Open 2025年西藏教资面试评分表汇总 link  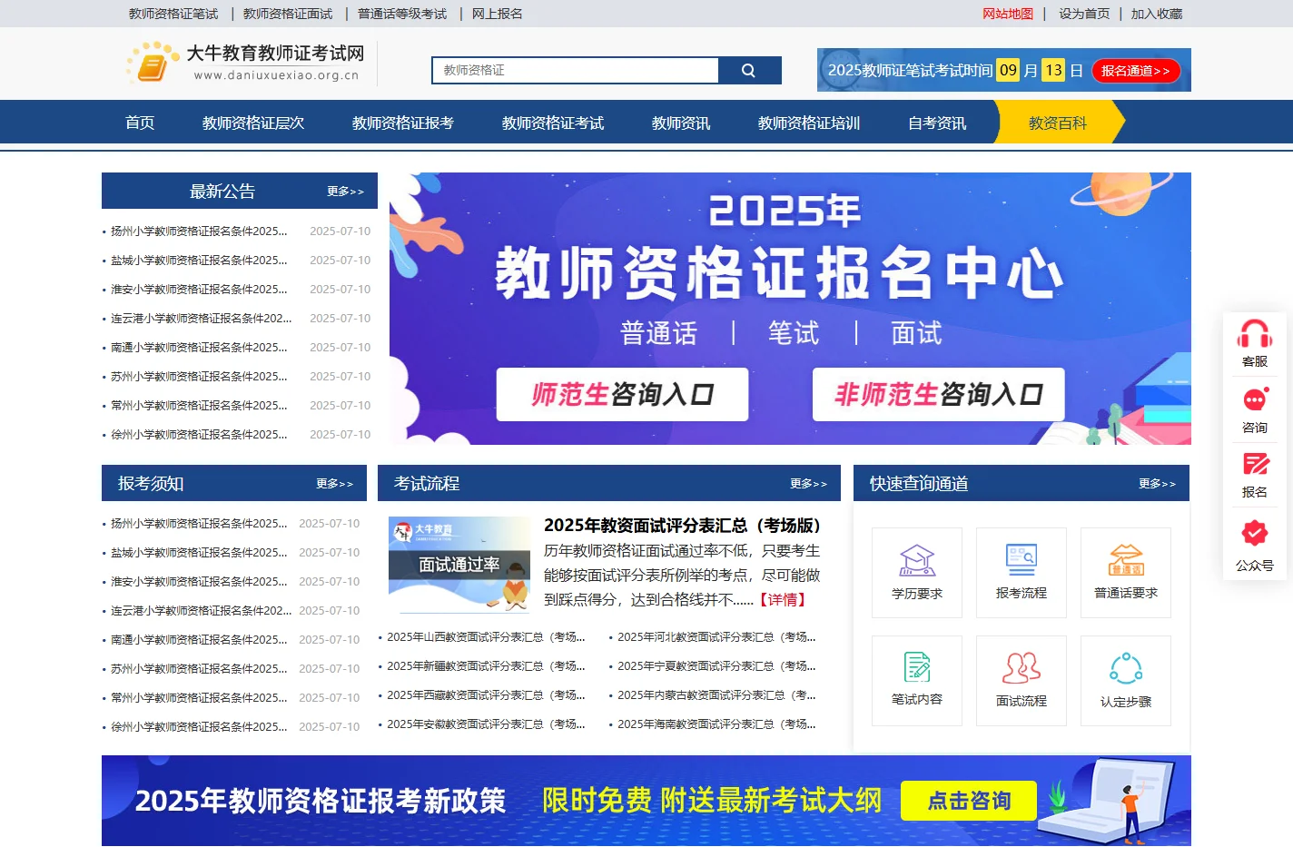[x=486, y=695]
